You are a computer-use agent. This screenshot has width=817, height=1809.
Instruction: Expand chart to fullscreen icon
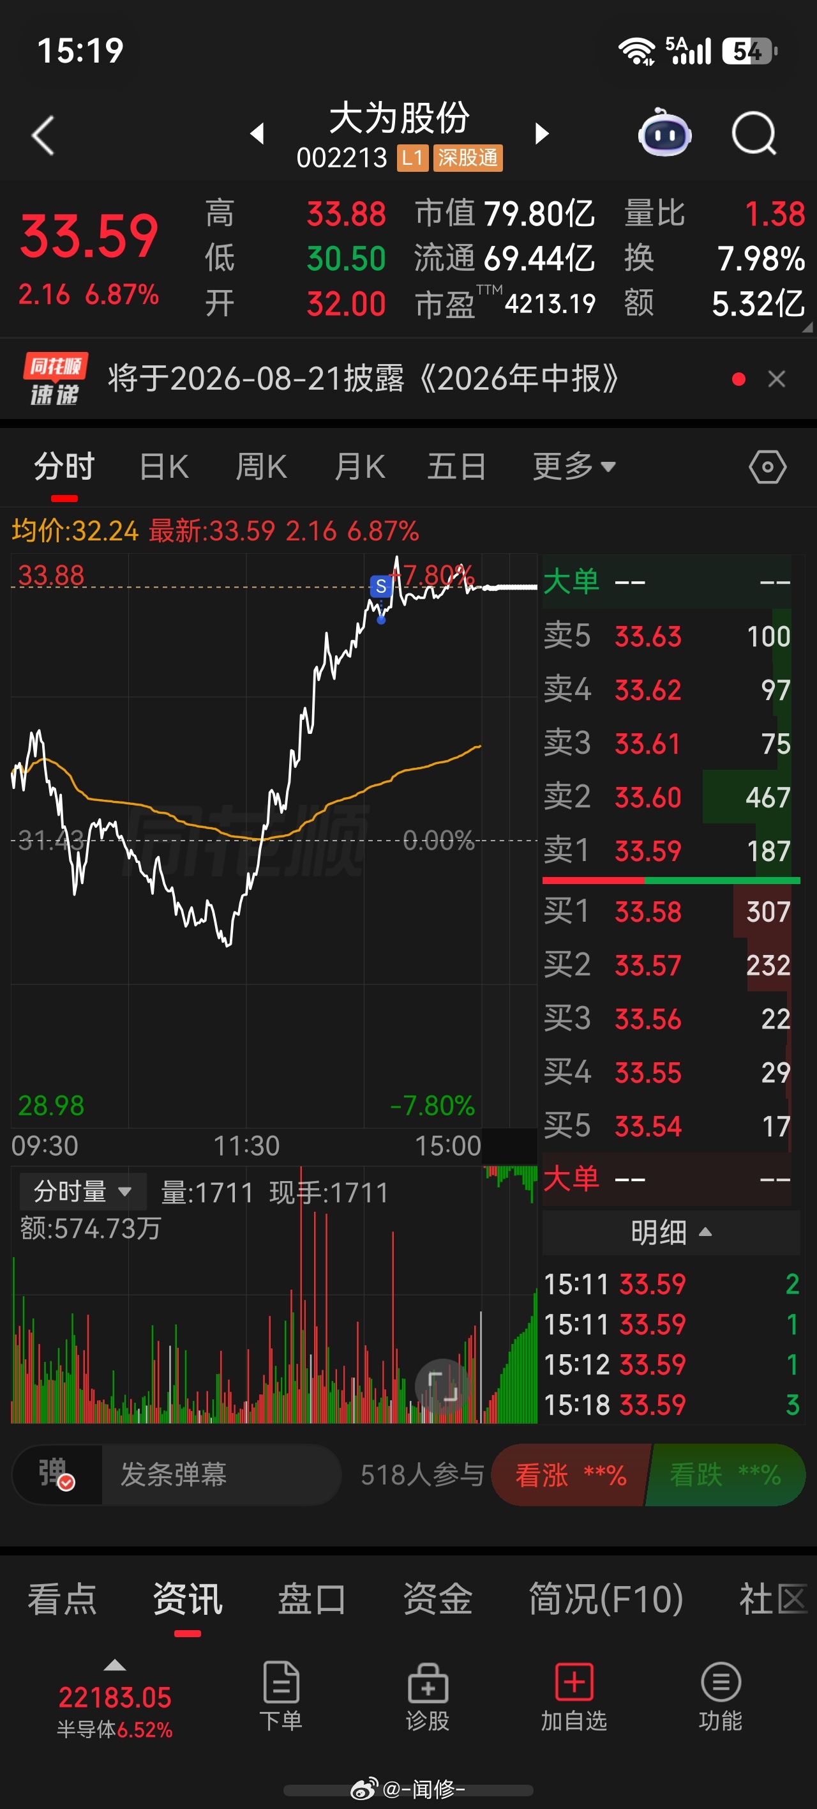point(443,1386)
